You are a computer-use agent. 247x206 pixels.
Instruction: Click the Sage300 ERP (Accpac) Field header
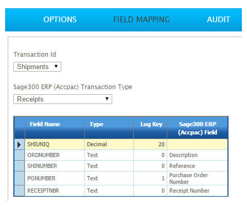[198, 128]
